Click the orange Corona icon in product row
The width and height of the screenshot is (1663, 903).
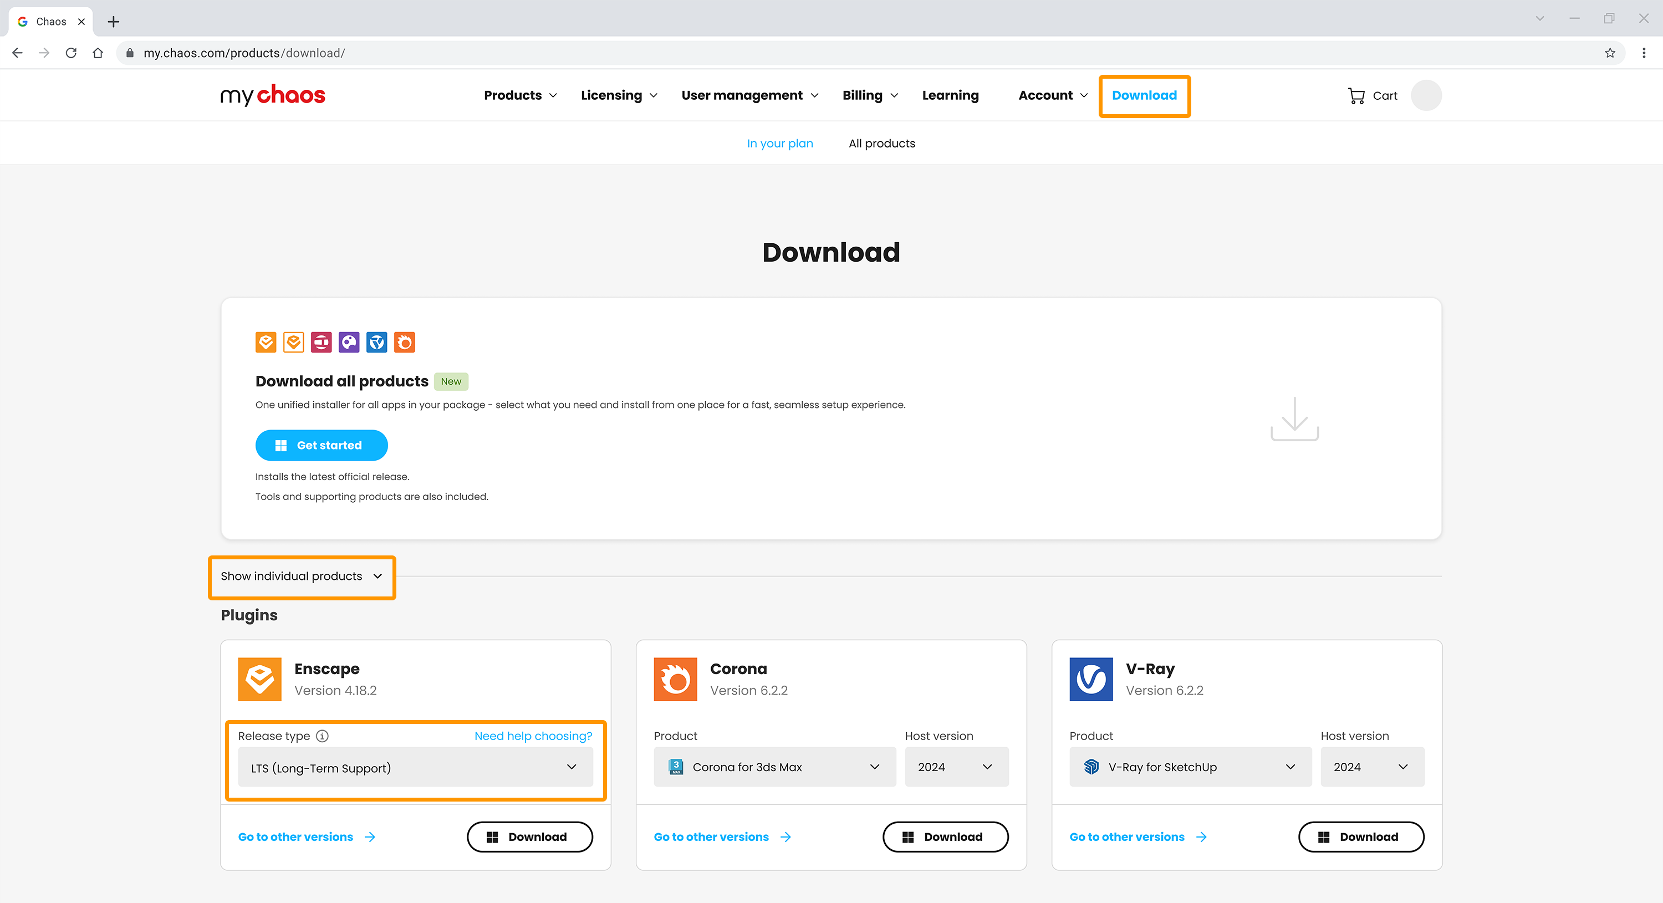pos(404,342)
